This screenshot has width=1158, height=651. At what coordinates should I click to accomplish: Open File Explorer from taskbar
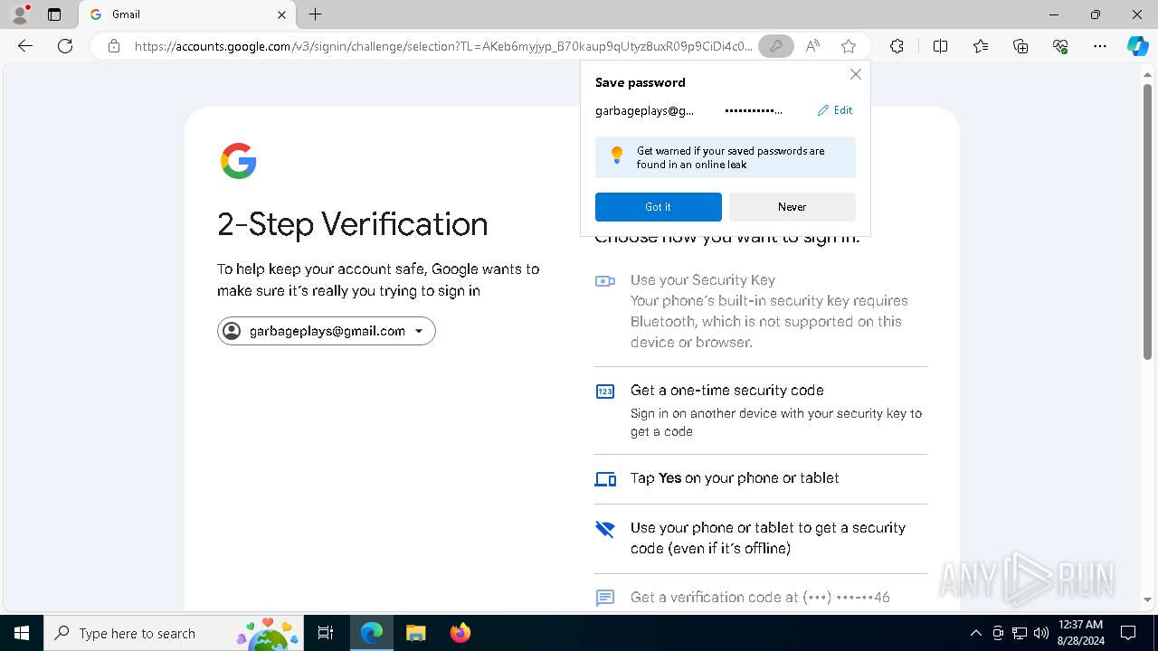[x=415, y=633]
